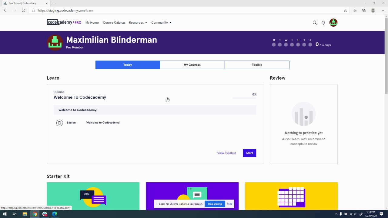Open the browser Collections icon
Image resolution: width=388 pixels, height=218 pixels.
(364, 10)
